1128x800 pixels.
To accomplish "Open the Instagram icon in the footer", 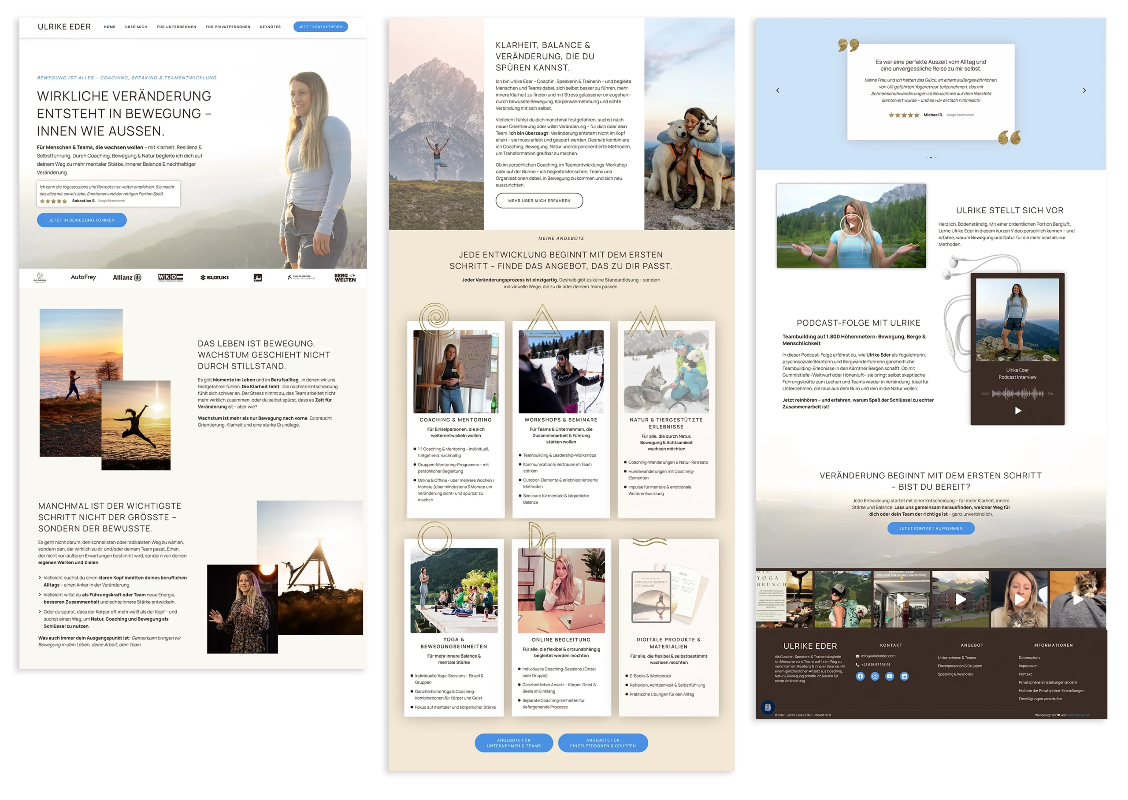I will 875,676.
